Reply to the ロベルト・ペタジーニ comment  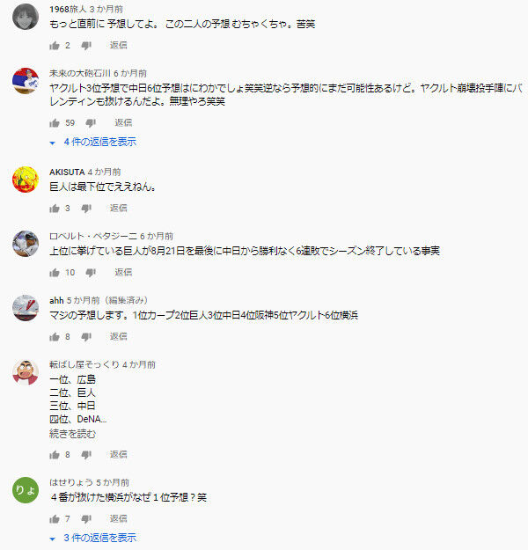click(123, 272)
